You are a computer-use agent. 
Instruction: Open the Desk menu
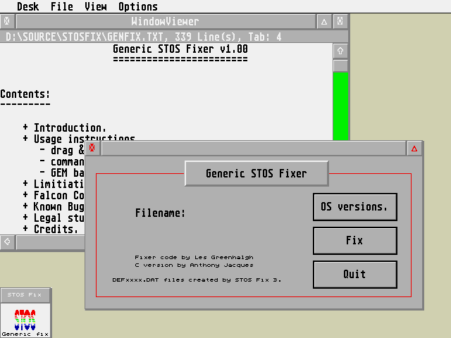pyautogui.click(x=27, y=6)
